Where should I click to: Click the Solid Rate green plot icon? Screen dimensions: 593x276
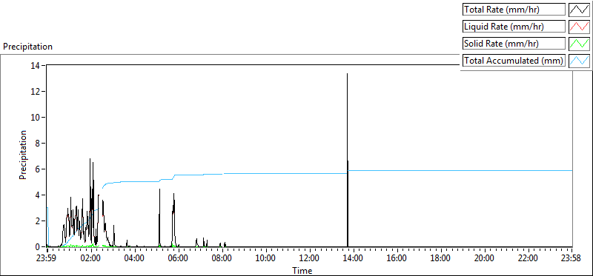pyautogui.click(x=580, y=43)
